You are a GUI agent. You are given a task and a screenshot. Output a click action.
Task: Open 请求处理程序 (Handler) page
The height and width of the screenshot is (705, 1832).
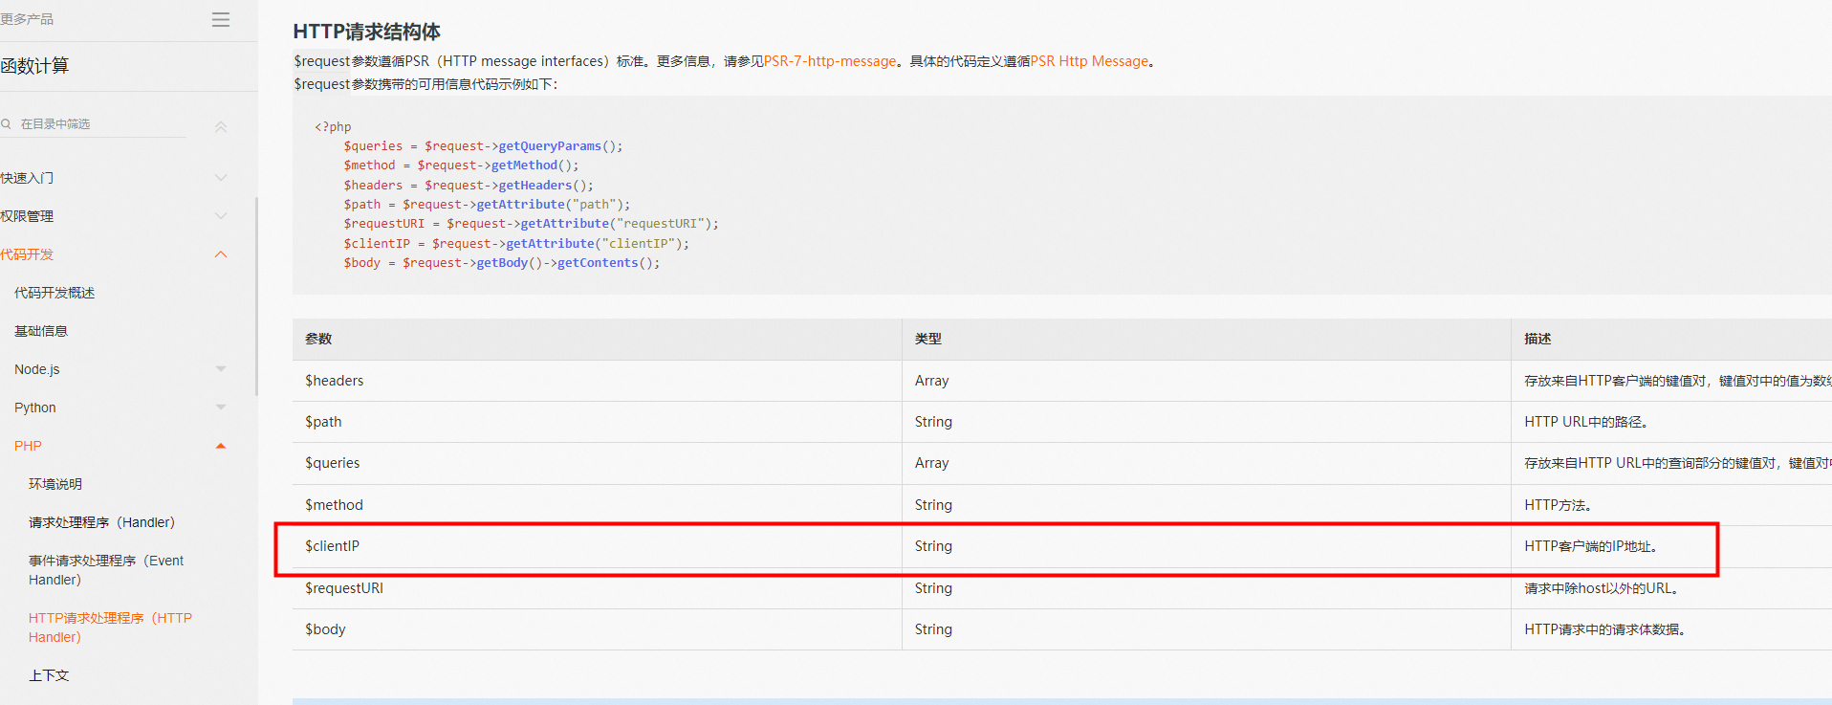pos(101,522)
